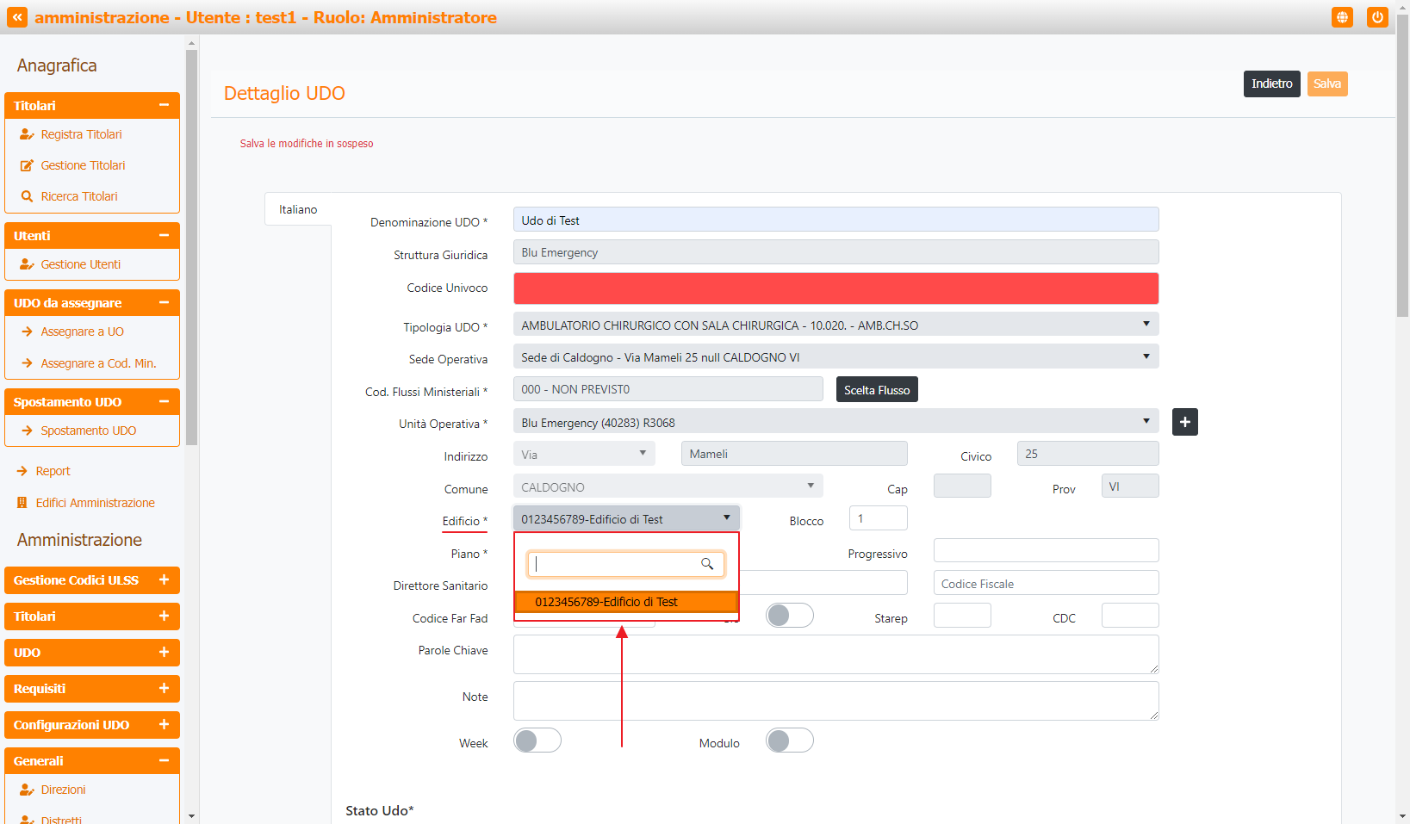The height and width of the screenshot is (824, 1410).
Task: Click the plus icon beside Unità Operativa
Action: [1184, 422]
